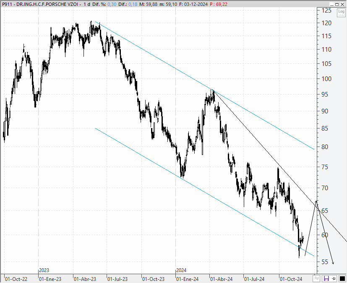Click the 105 price axis label
347x283 pixels.
[326, 64]
